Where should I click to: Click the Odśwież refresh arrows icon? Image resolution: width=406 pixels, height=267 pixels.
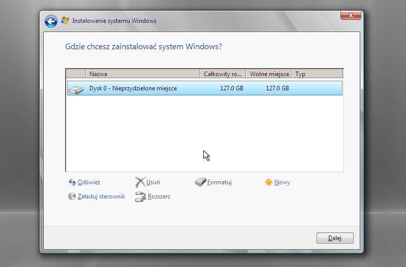(72, 182)
